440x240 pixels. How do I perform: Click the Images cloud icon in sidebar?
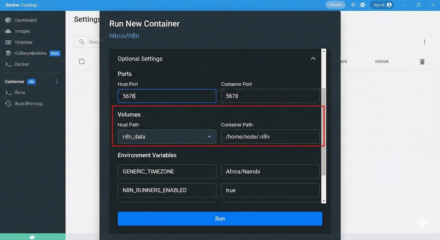point(8,31)
